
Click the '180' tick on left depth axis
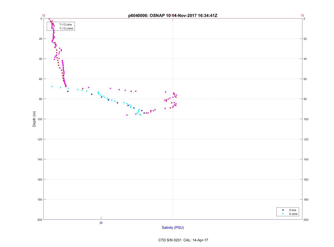[40, 200]
